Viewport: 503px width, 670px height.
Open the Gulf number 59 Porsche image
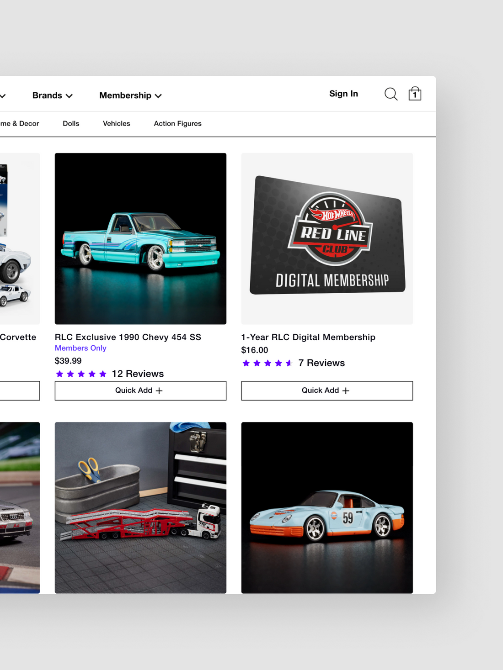pos(326,507)
